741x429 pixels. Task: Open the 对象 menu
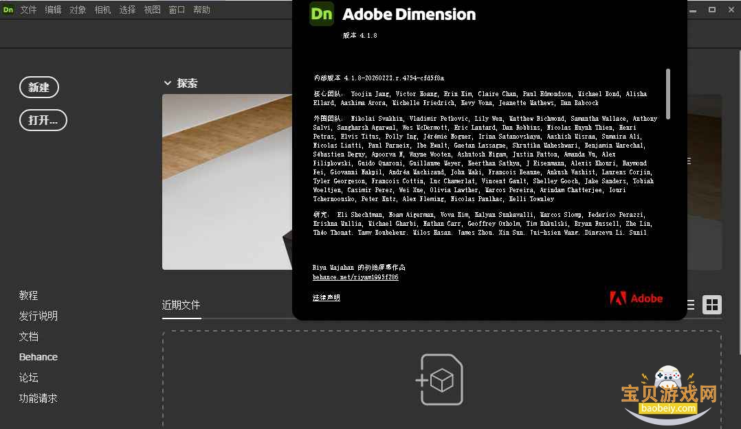[x=78, y=10]
